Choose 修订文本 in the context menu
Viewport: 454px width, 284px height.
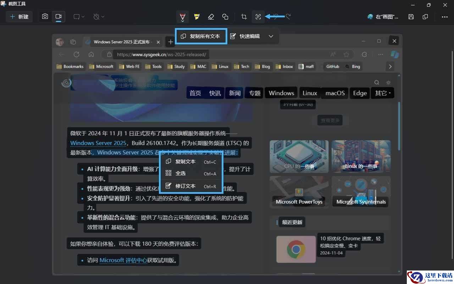click(192, 186)
